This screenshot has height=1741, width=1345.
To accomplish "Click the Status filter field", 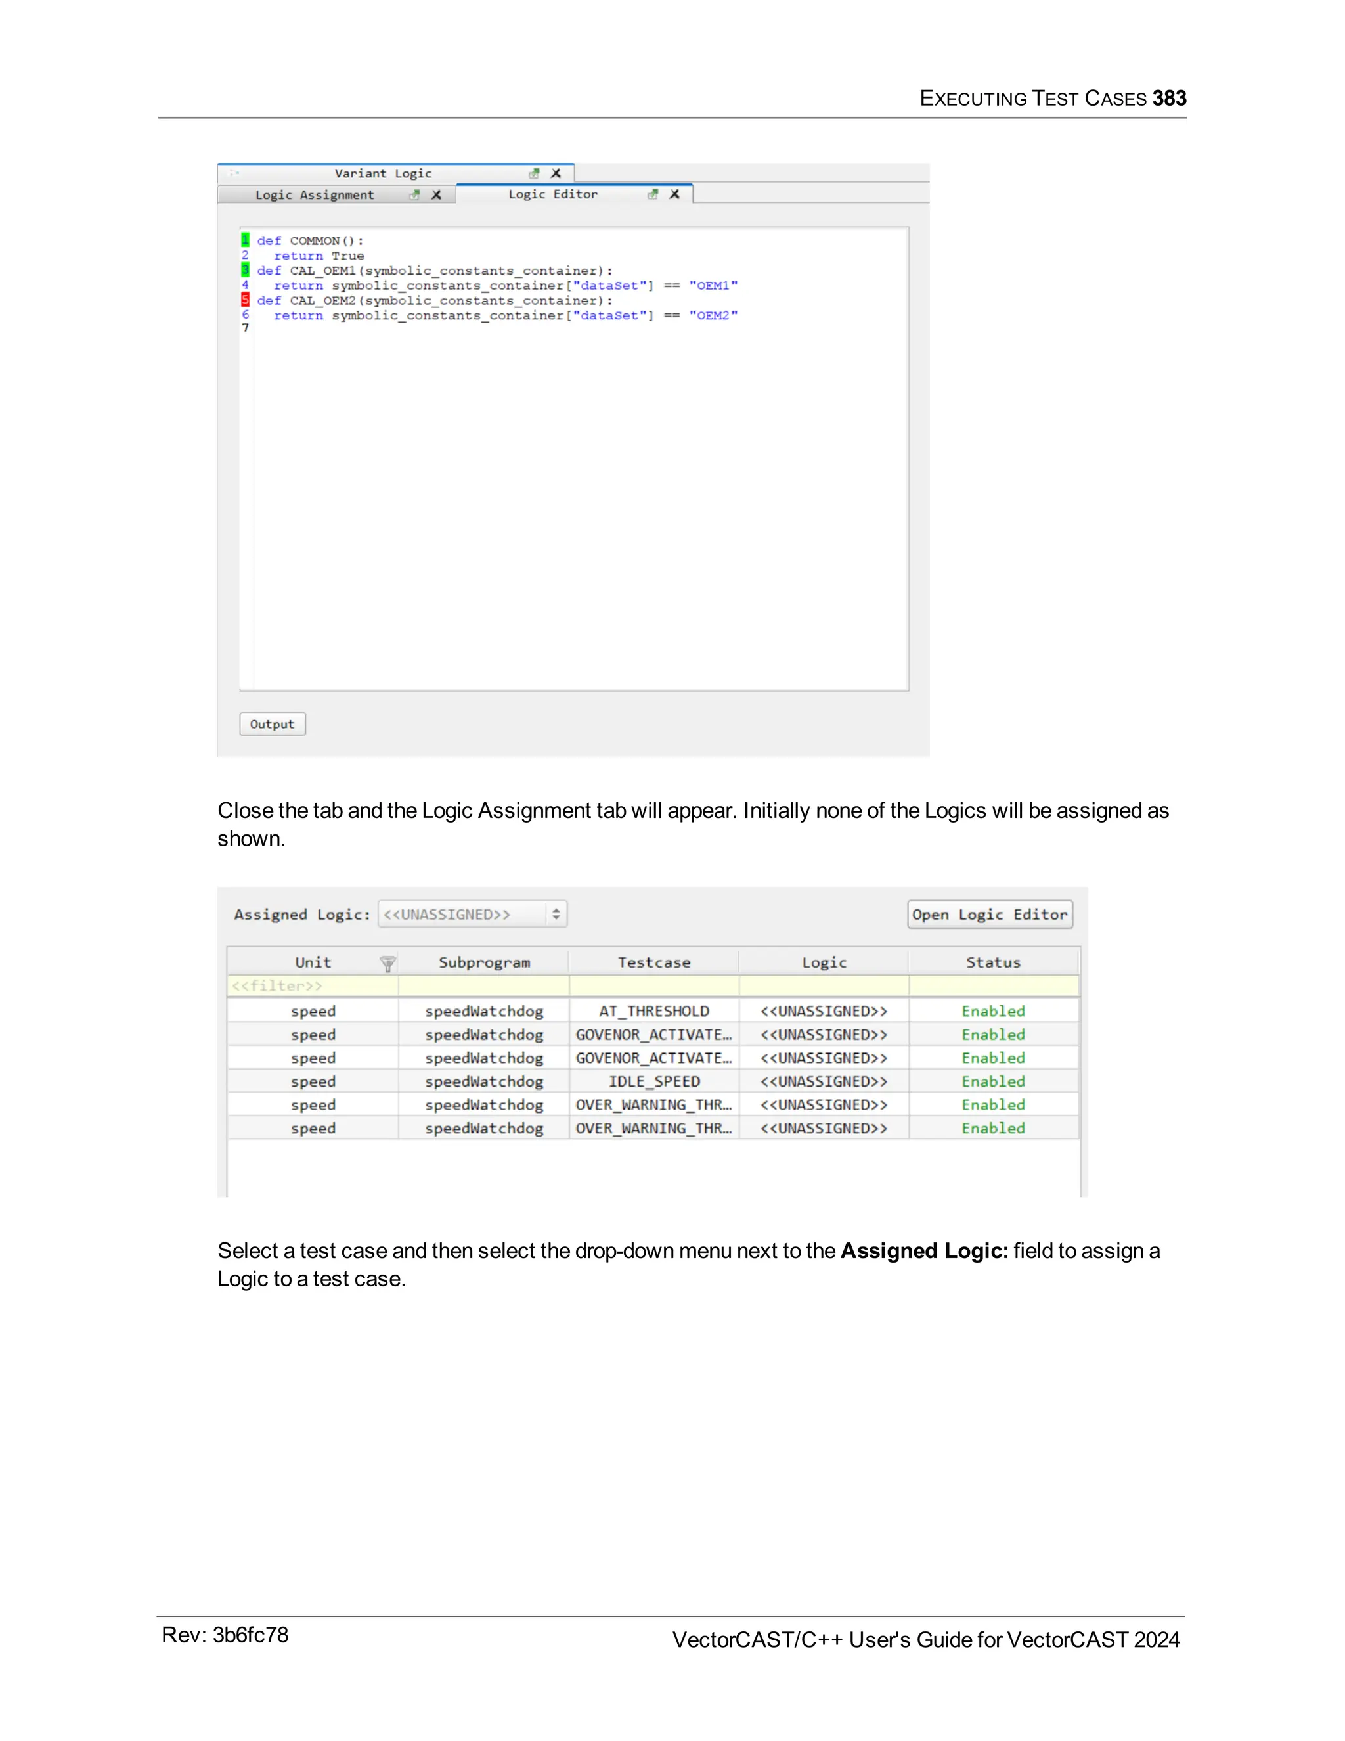I will coord(994,986).
